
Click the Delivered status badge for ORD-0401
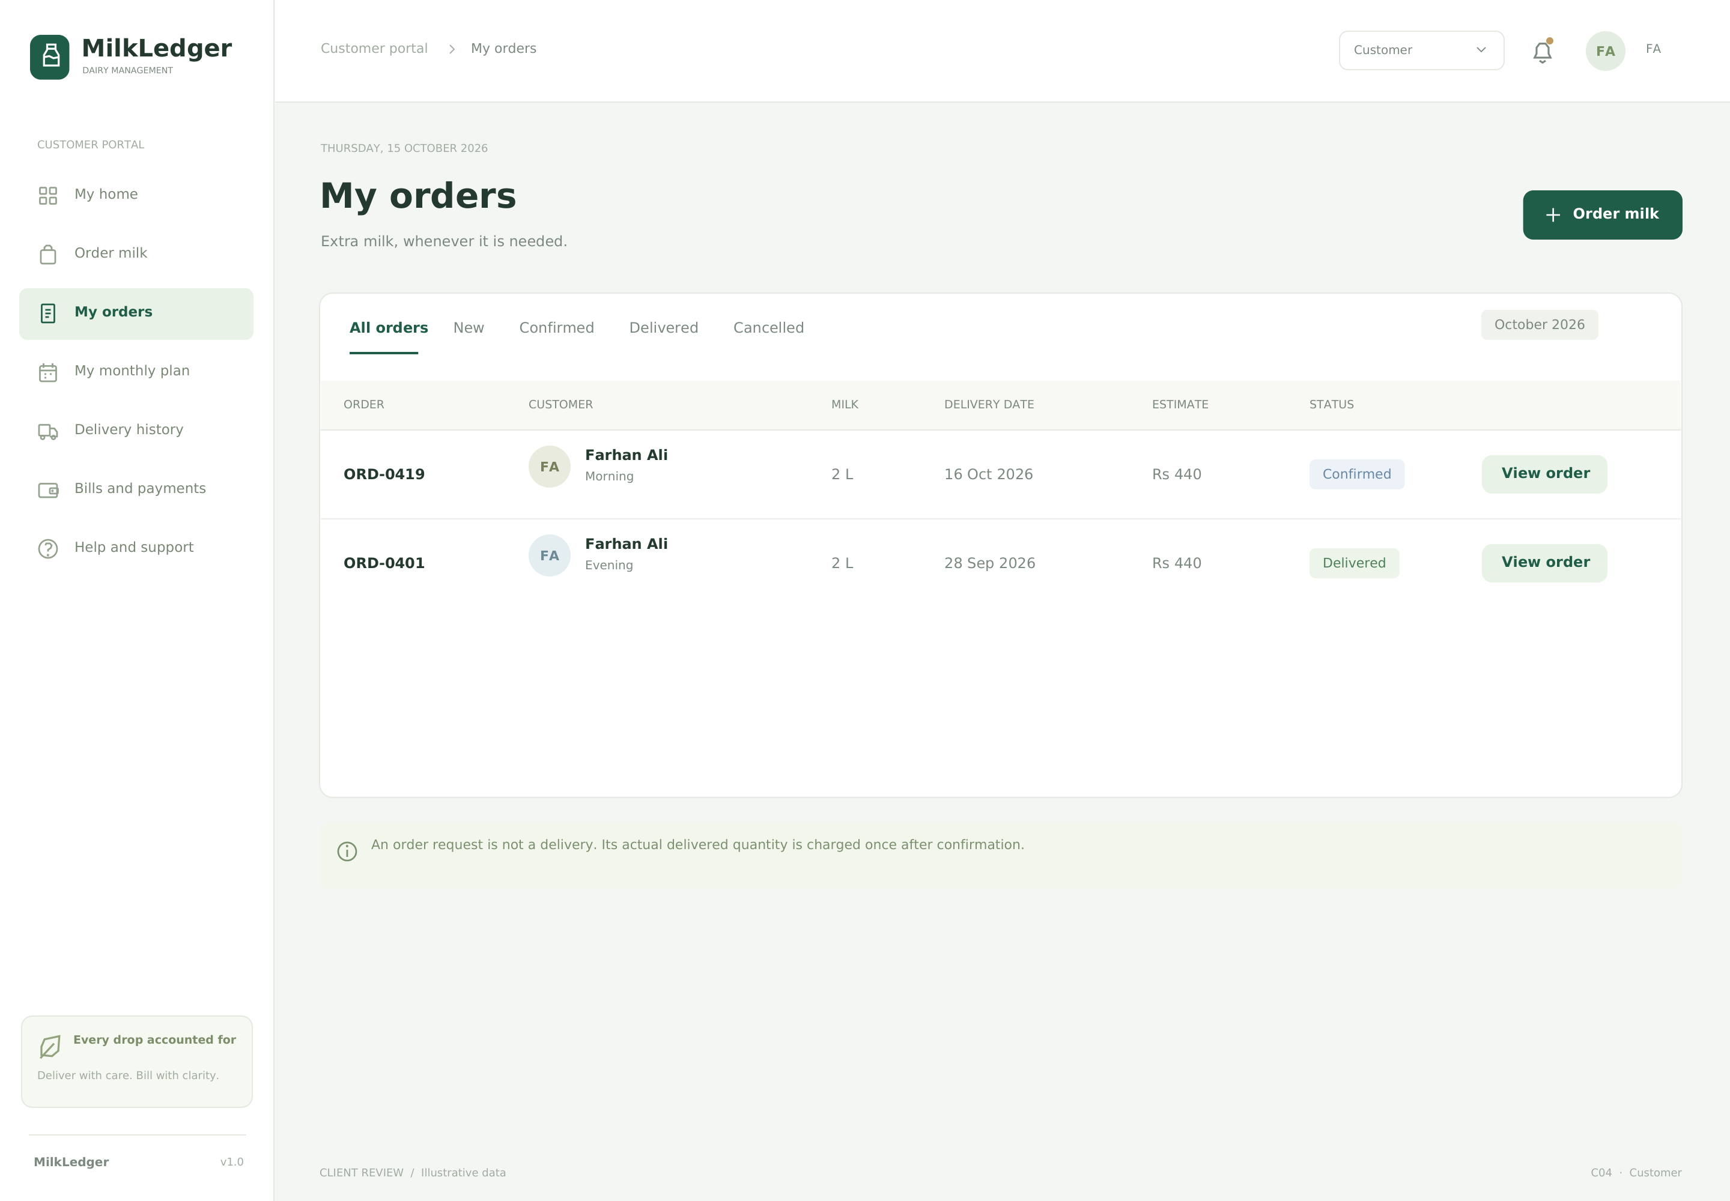pos(1353,563)
